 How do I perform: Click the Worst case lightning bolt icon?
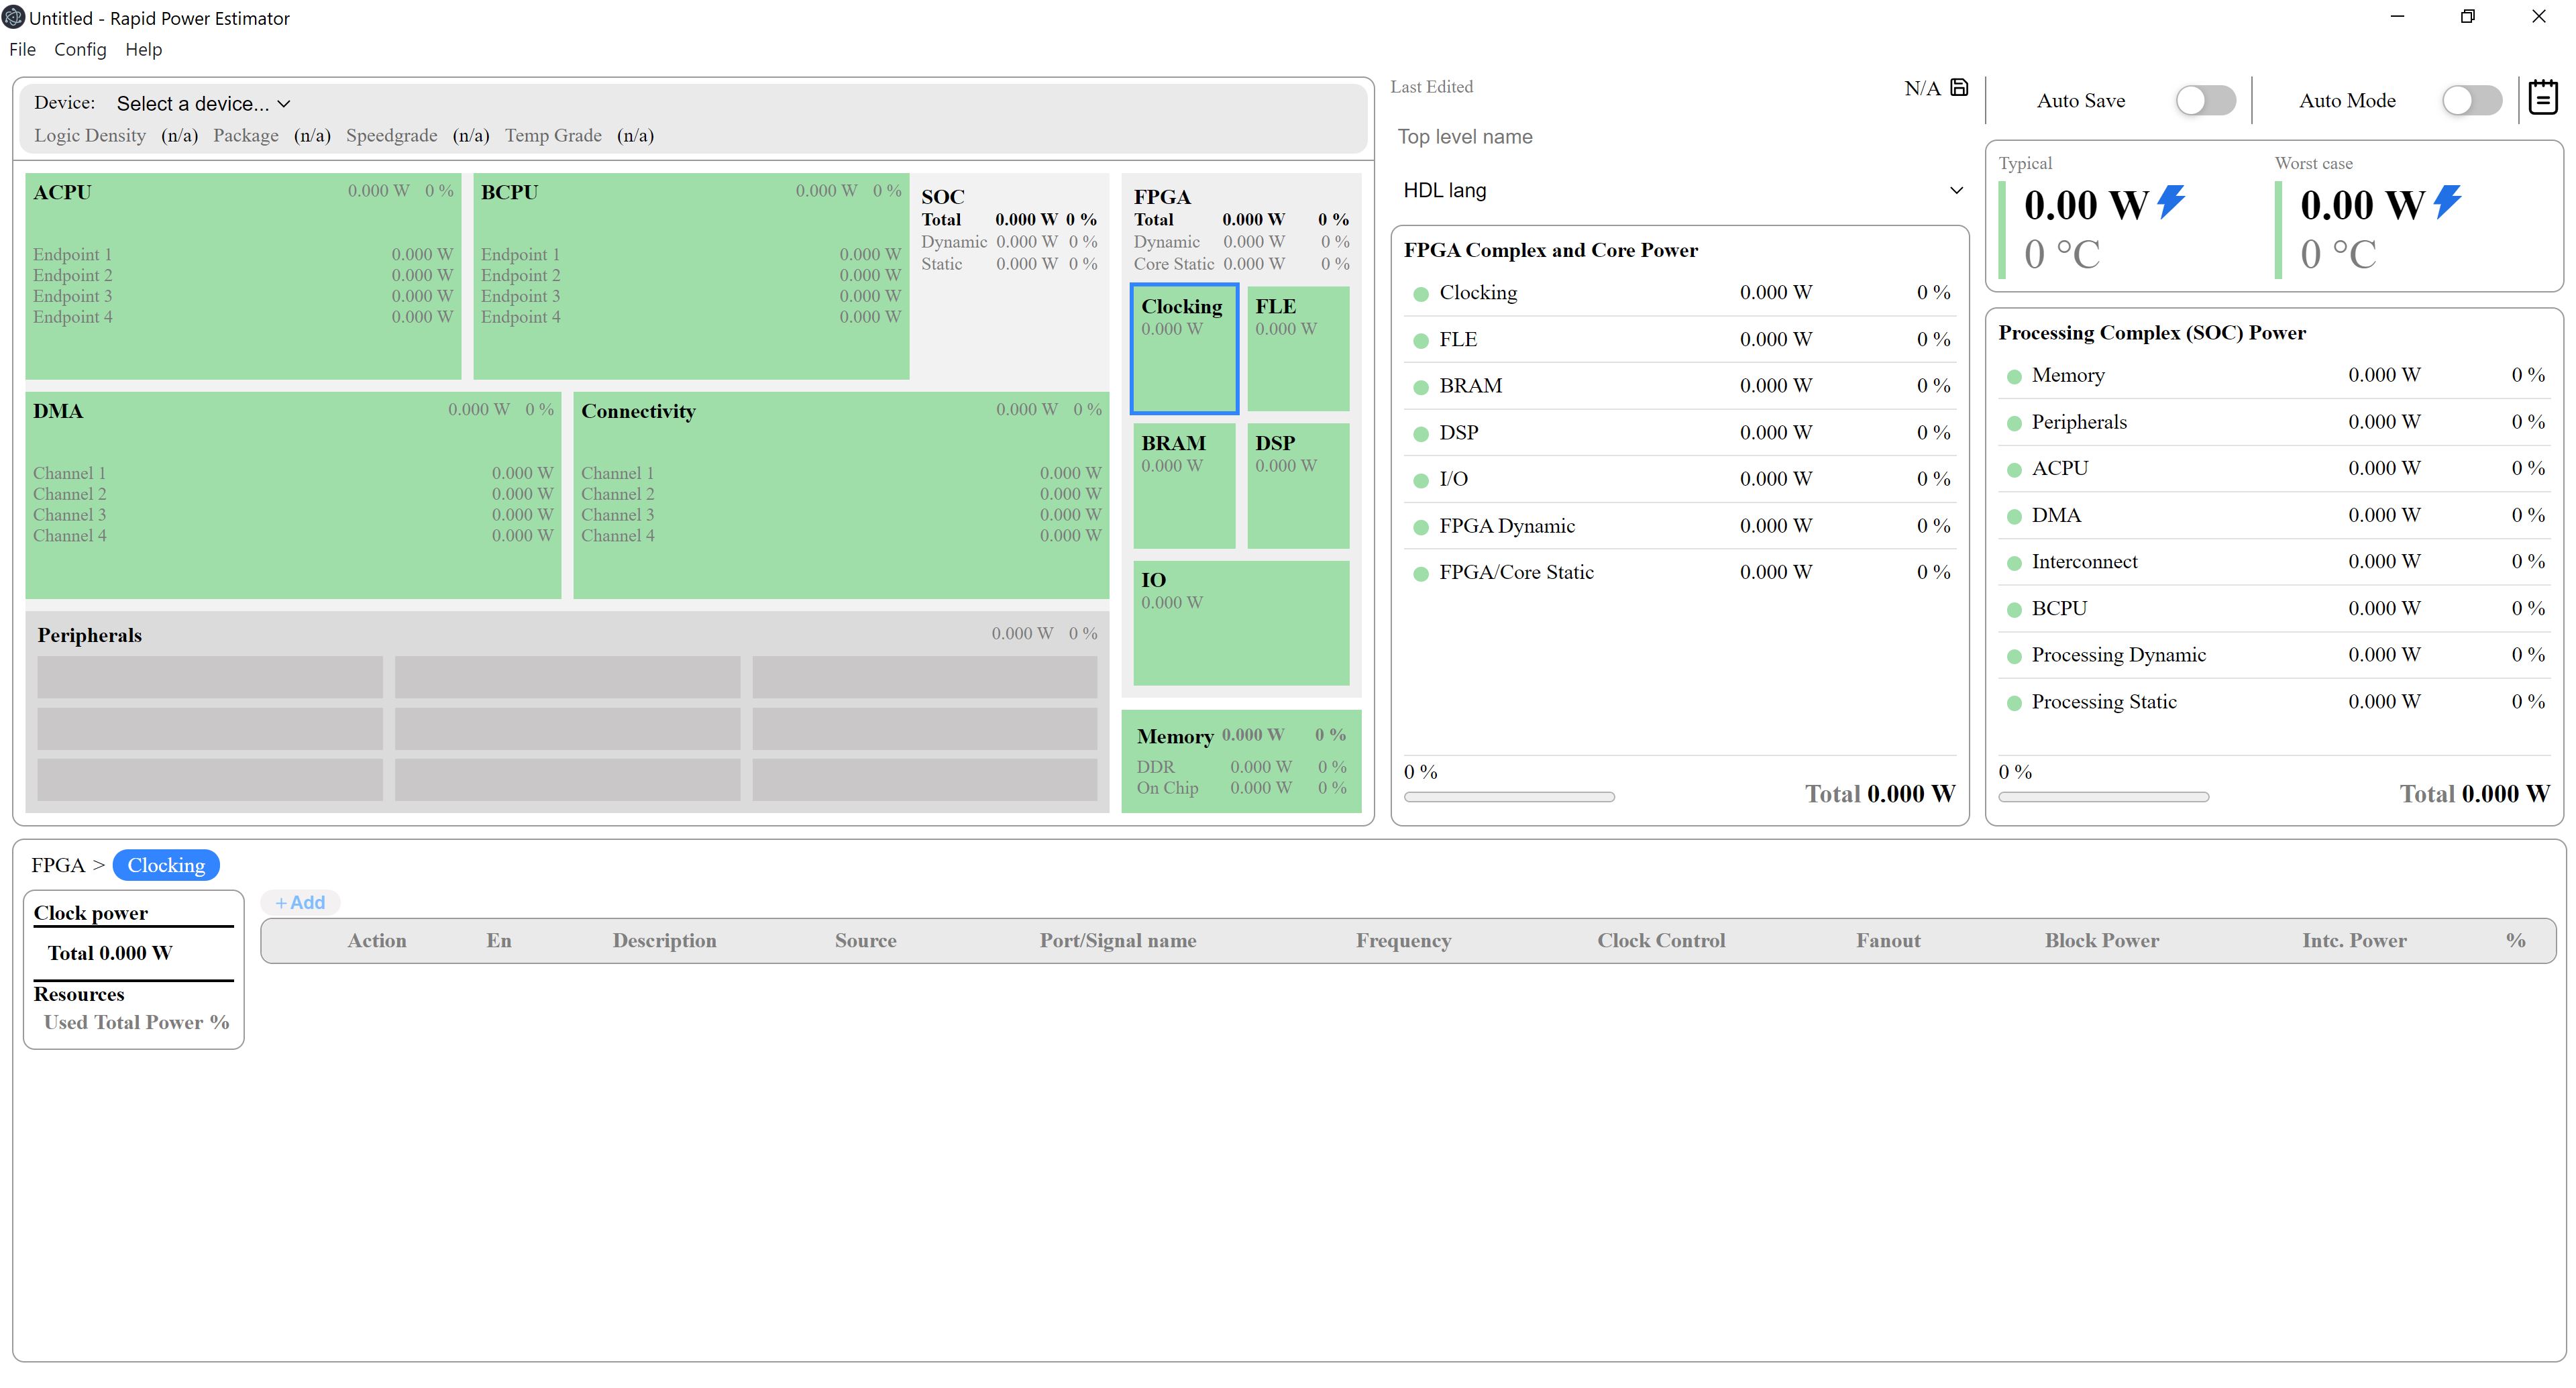pyautogui.click(x=2447, y=202)
